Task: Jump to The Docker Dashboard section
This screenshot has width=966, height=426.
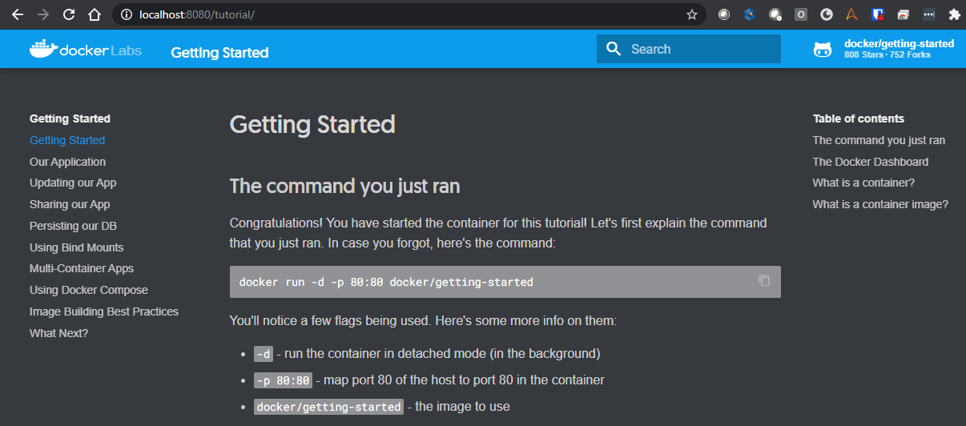Action: pyautogui.click(x=871, y=162)
